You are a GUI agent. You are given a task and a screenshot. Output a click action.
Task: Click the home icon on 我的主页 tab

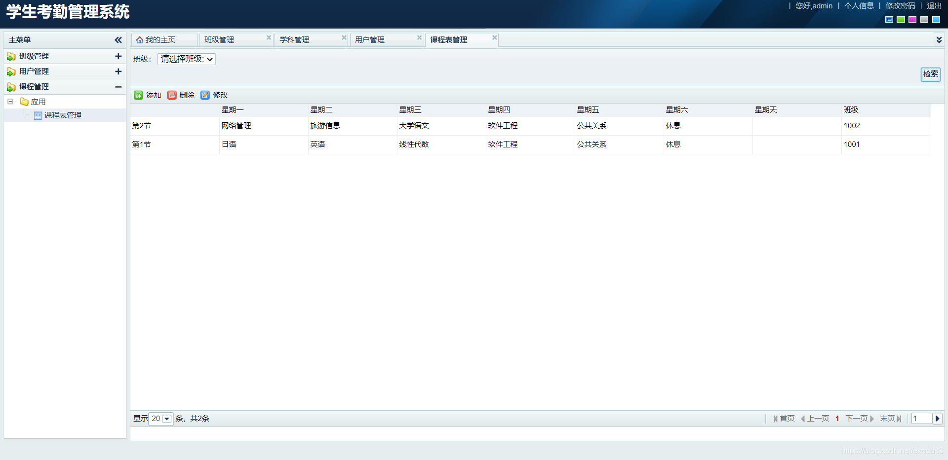pyautogui.click(x=140, y=40)
